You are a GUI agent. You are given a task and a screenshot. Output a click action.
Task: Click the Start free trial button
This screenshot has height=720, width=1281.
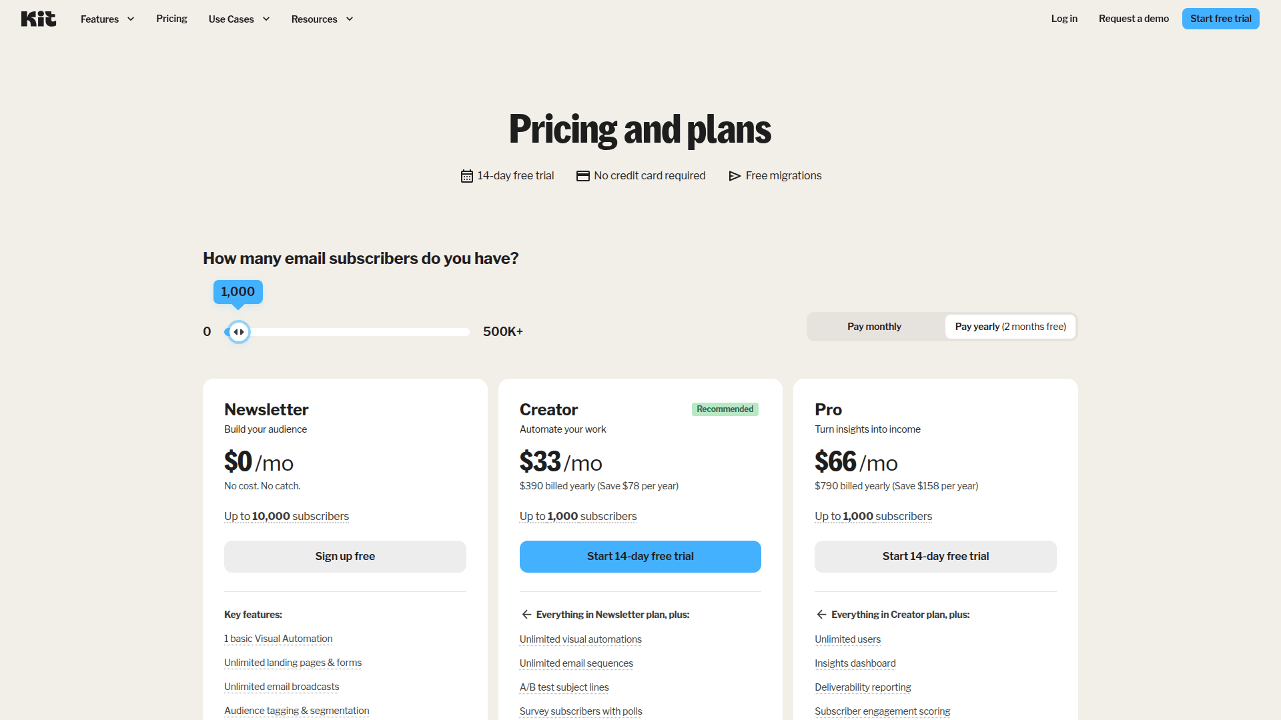(x=1220, y=19)
